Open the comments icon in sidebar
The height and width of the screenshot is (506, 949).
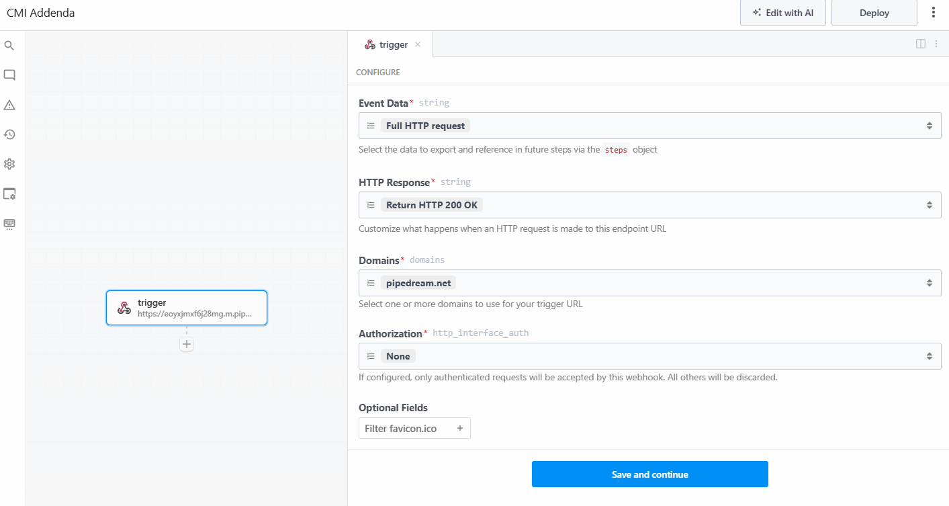coord(9,75)
